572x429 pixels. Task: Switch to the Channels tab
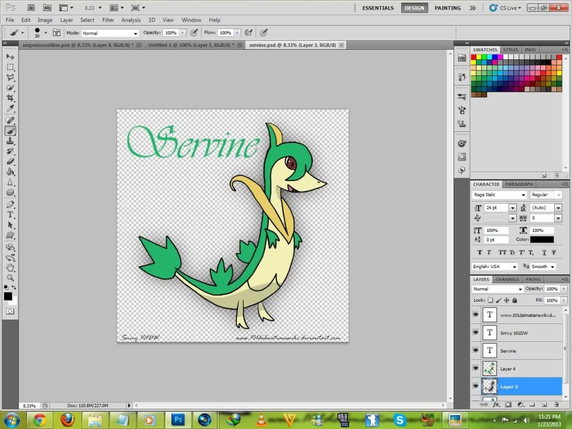(507, 279)
